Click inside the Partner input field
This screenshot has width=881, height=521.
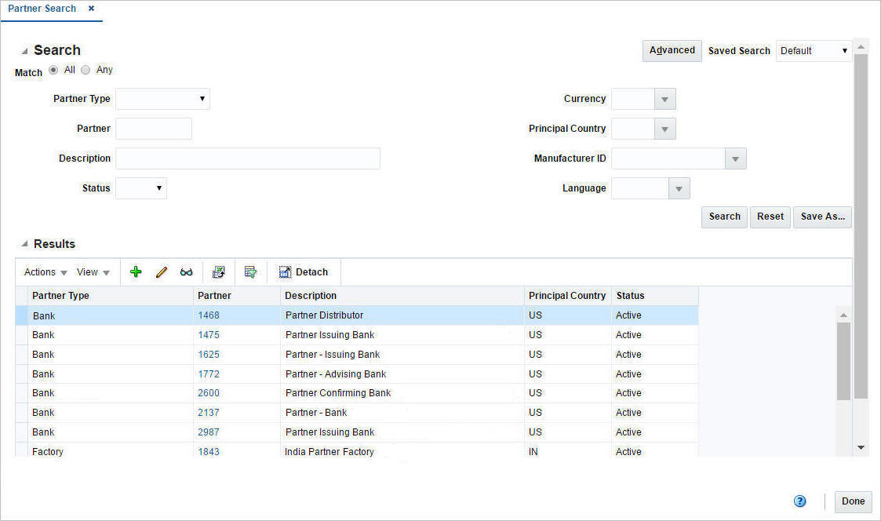click(x=153, y=128)
